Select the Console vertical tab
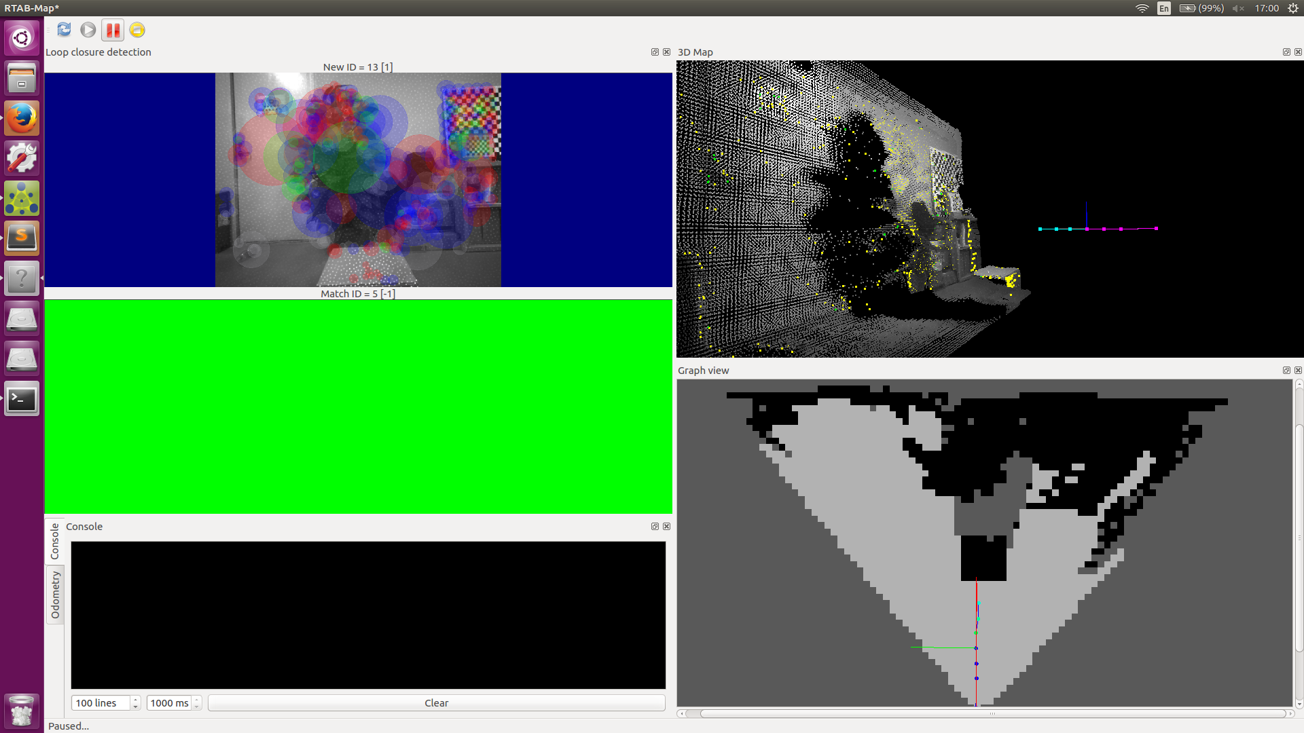Screen dimensions: 1304x733 click(55, 541)
